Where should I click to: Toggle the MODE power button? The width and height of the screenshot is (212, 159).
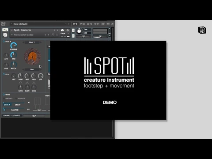[4, 95]
